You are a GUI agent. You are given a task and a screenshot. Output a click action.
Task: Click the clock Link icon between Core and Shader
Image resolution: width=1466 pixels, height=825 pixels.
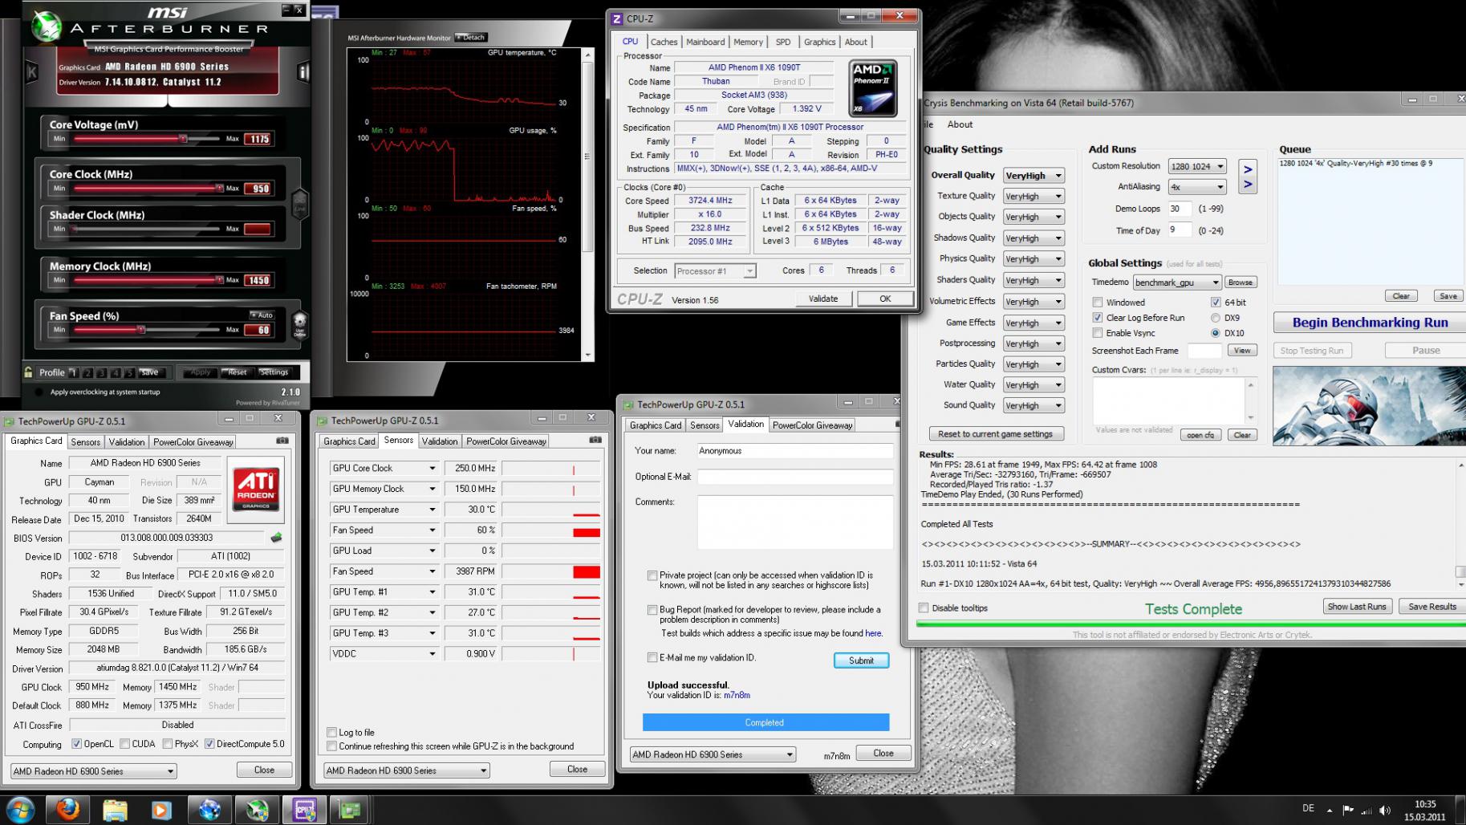tap(299, 202)
